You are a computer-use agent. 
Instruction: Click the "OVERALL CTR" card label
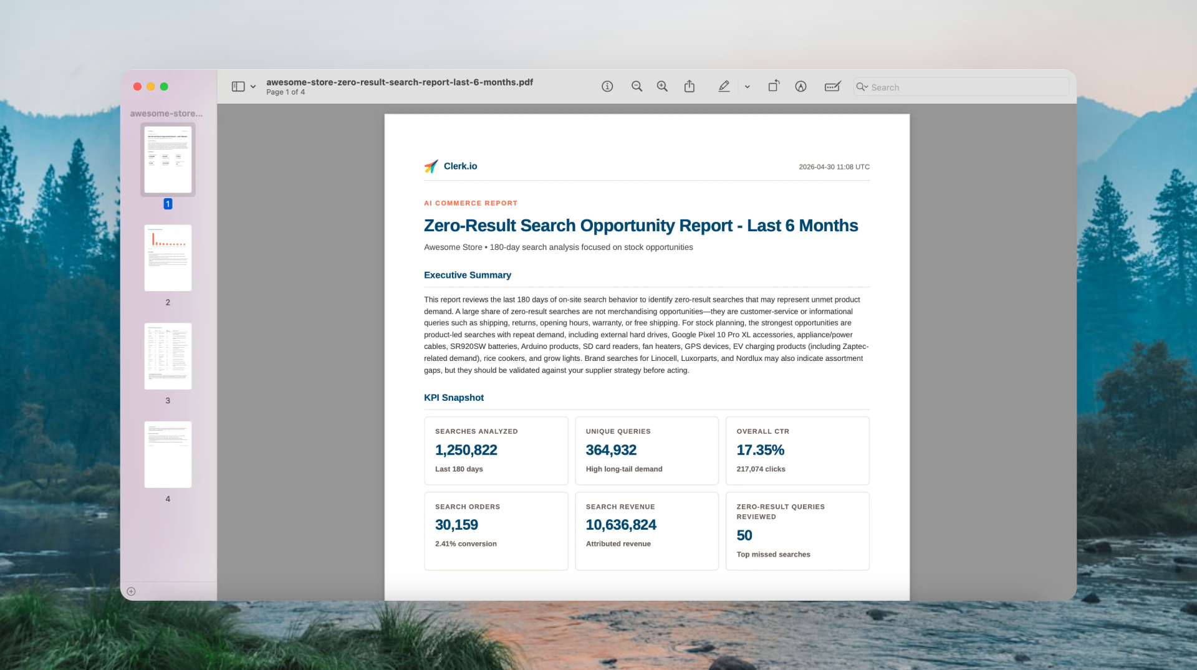click(763, 431)
